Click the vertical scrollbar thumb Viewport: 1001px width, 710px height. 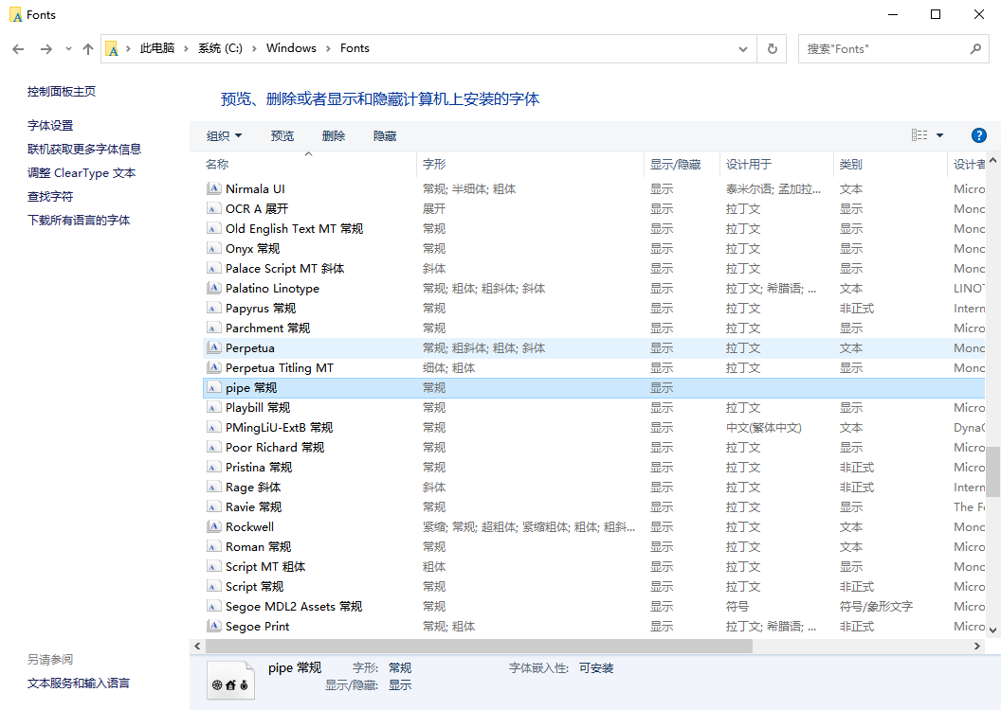click(992, 471)
